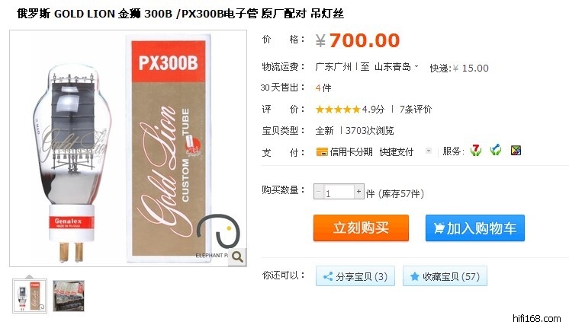Expand the 山东青岛 destination dropdown
Image resolution: width=569 pixels, height=328 pixels.
[x=416, y=66]
